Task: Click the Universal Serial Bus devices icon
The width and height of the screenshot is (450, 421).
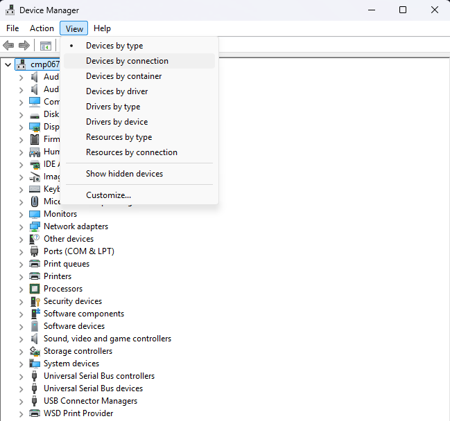Action: [x=35, y=388]
